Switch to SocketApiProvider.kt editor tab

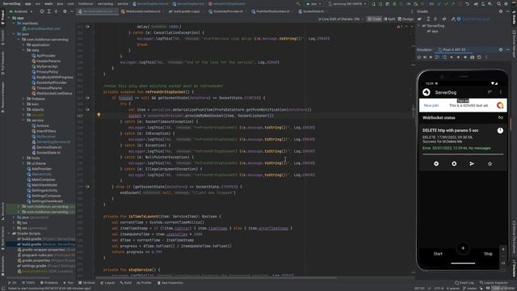(228, 11)
